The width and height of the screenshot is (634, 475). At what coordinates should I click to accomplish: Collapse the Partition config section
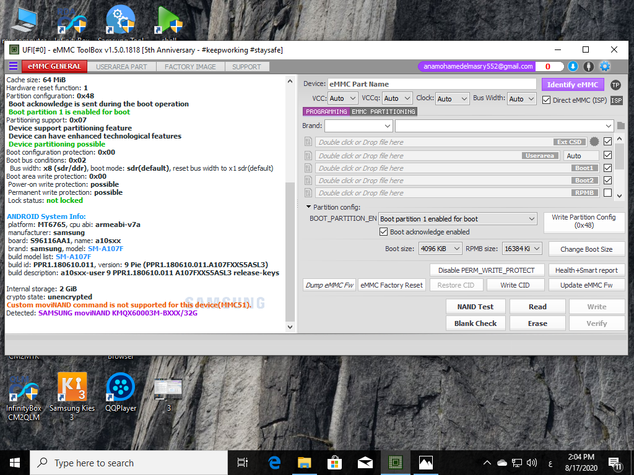tap(308, 207)
